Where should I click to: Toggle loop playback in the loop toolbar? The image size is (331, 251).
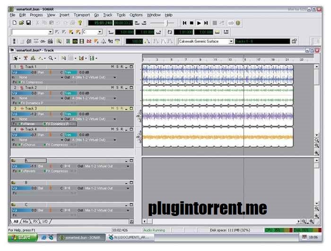pos(169,32)
